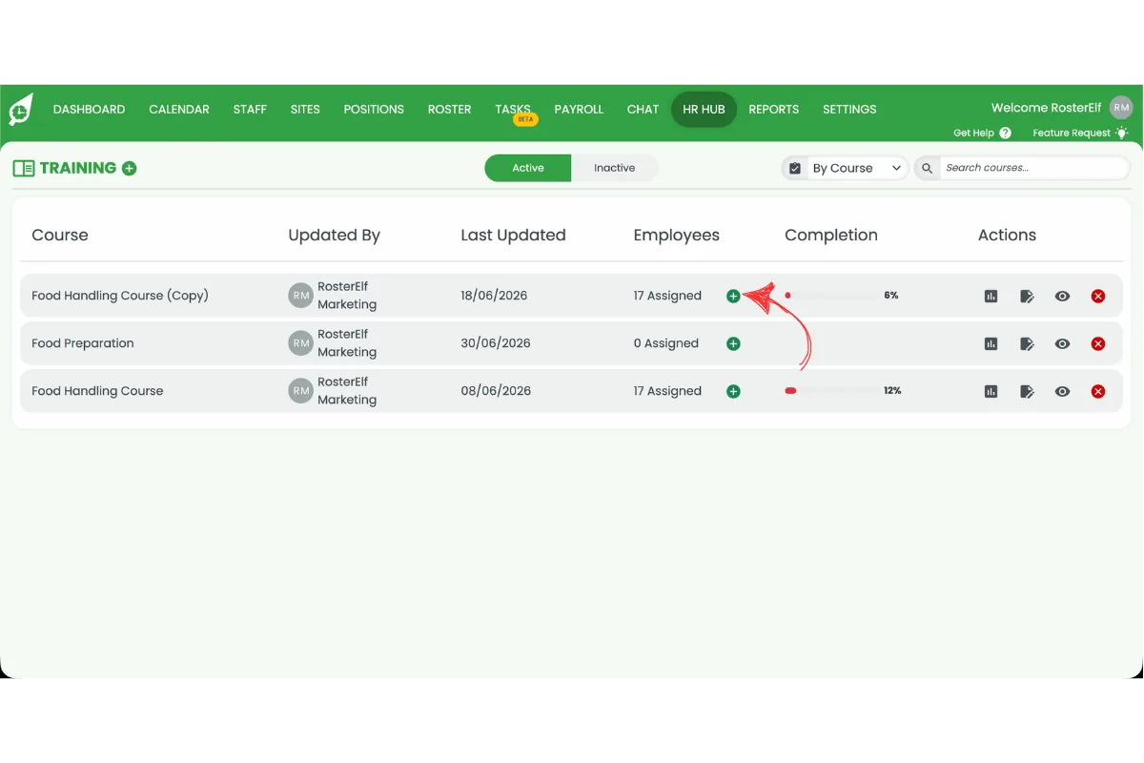Viewport: 1144px width, 763px height.
Task: Open the DASHBOARD menu
Action: pos(89,110)
